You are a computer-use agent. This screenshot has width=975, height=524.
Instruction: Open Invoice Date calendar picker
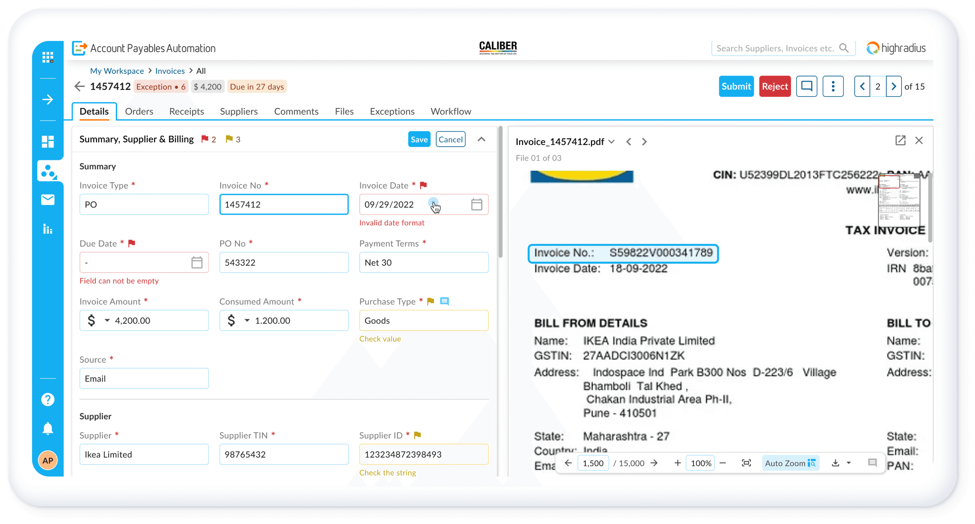point(477,204)
